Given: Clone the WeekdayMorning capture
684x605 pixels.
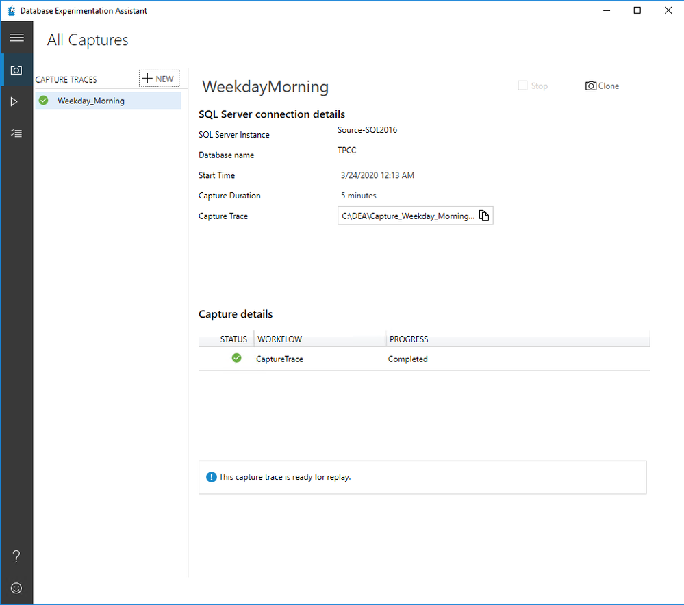Looking at the screenshot, I should (x=602, y=86).
